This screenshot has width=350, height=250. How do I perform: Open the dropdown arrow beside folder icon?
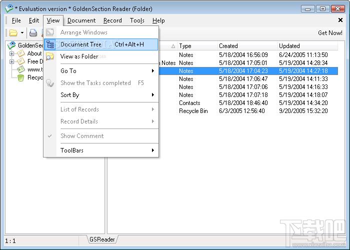[x=22, y=33]
